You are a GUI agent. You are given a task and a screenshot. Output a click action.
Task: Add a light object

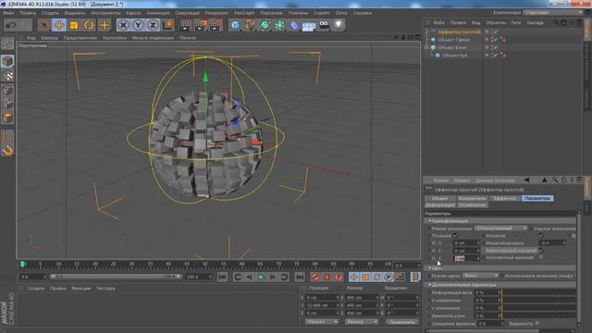tap(339, 25)
